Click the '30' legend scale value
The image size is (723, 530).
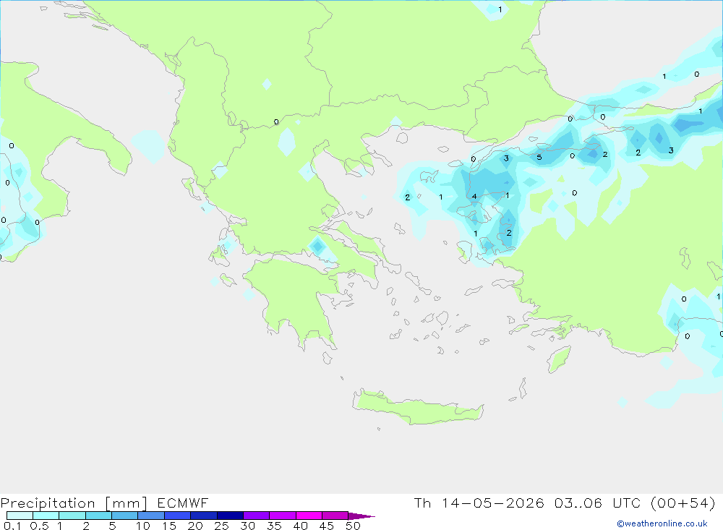(x=248, y=526)
